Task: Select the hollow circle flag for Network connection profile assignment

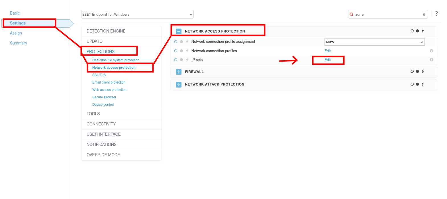Action: [x=176, y=42]
